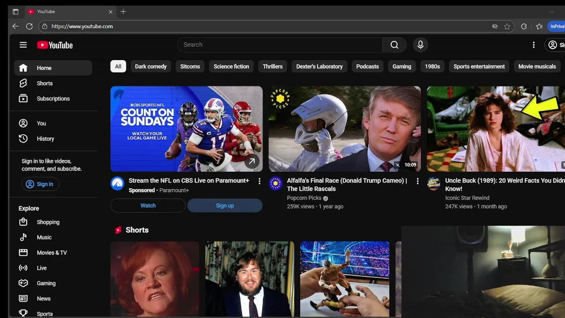
Task: Open Movies & TV under Explore
Action: 53,253
